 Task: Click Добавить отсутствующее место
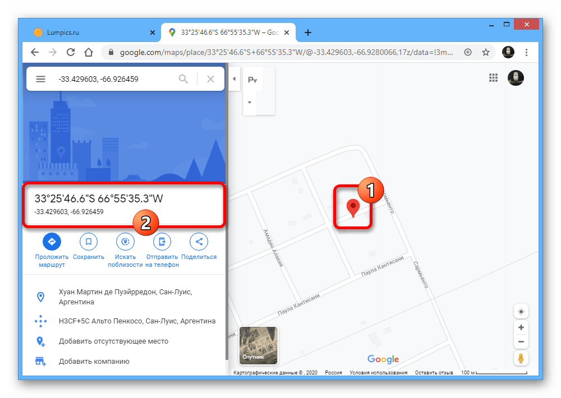[113, 341]
